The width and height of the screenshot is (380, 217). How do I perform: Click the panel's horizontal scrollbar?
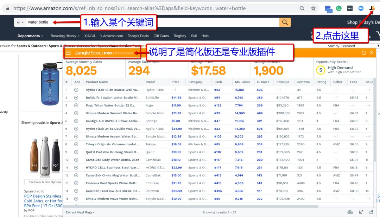191,206
